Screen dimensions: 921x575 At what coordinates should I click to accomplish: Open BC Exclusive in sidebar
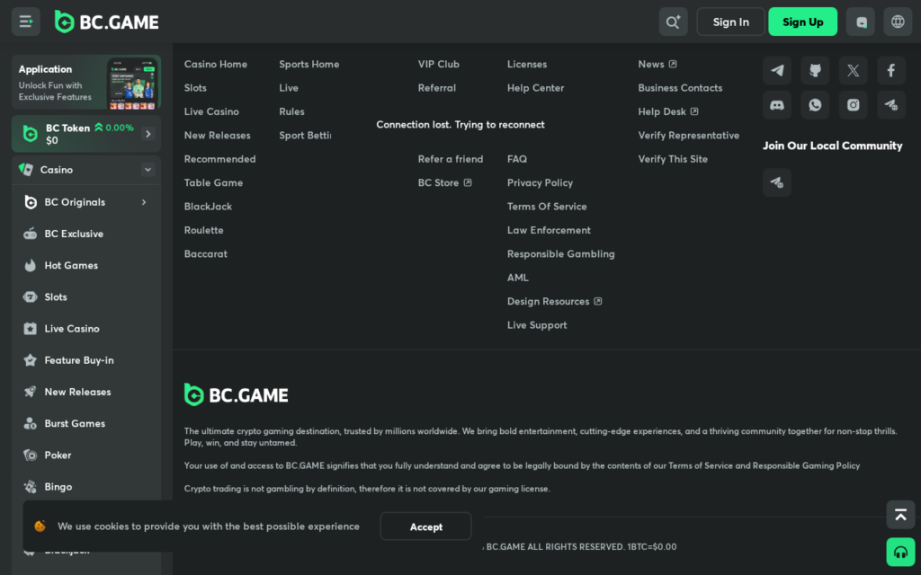(86, 234)
